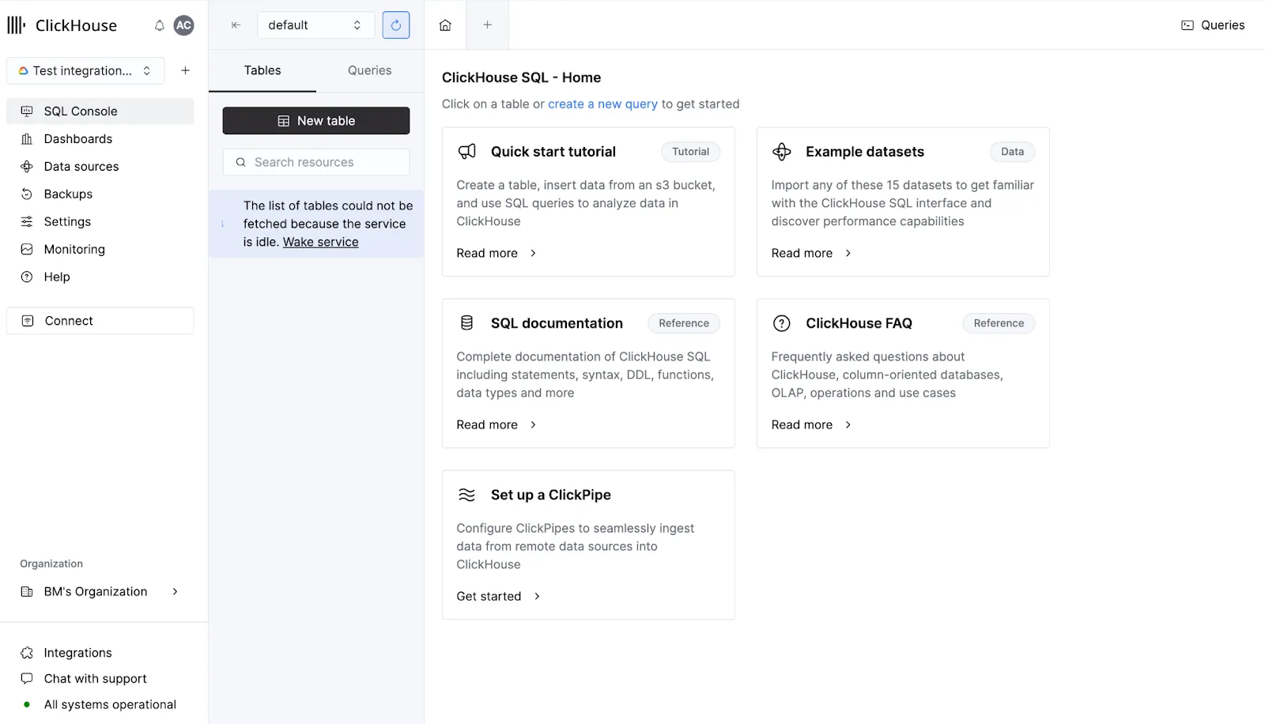Open the Test integration service selector

coord(85,70)
